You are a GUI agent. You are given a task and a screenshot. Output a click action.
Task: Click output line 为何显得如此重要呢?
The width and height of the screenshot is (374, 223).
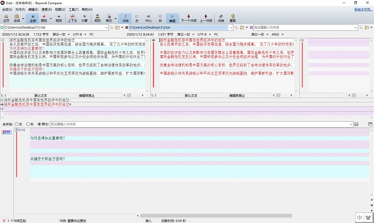(47, 138)
